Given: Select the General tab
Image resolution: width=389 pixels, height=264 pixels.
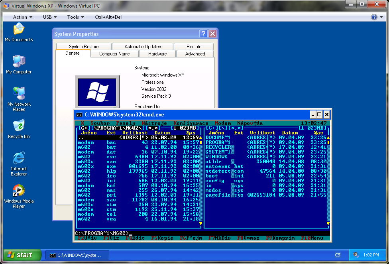Looking at the screenshot, I should (x=73, y=53).
